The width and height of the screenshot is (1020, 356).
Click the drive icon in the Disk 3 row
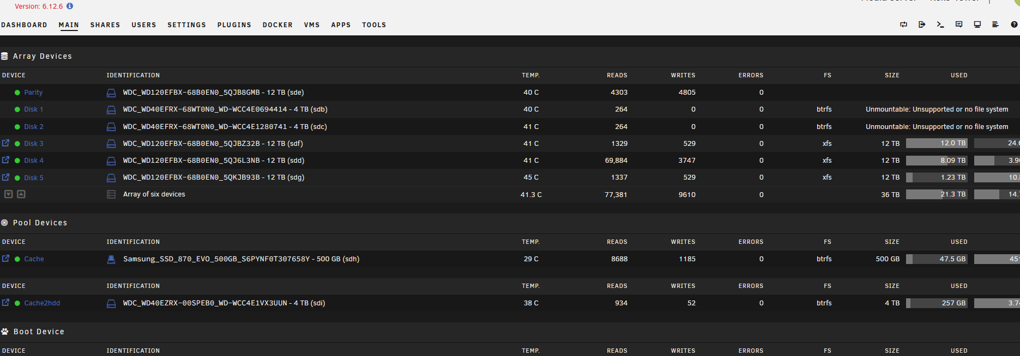click(111, 144)
